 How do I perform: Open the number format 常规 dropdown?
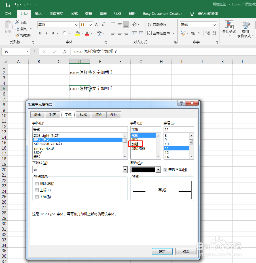(x=214, y=25)
